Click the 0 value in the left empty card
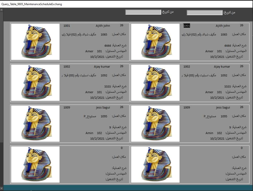Viewport: 253px width, 191px height. 122,148
